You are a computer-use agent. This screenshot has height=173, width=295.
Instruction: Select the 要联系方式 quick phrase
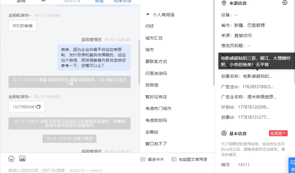(156, 62)
